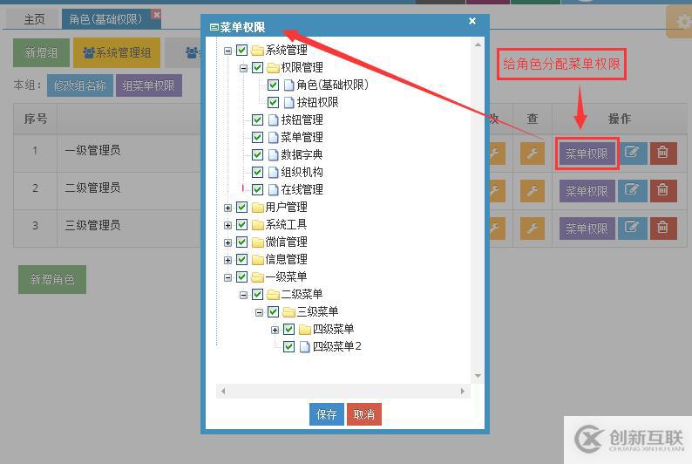Click 查 wrench icon in 二级管理员 row
The width and height of the screenshot is (692, 464).
click(533, 191)
